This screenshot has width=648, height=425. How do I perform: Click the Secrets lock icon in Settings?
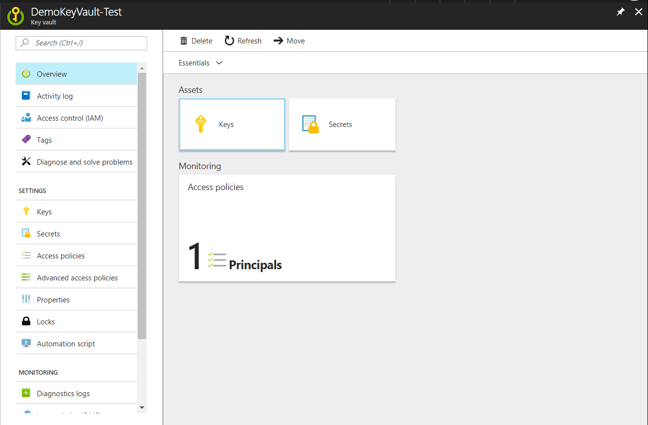pos(26,234)
